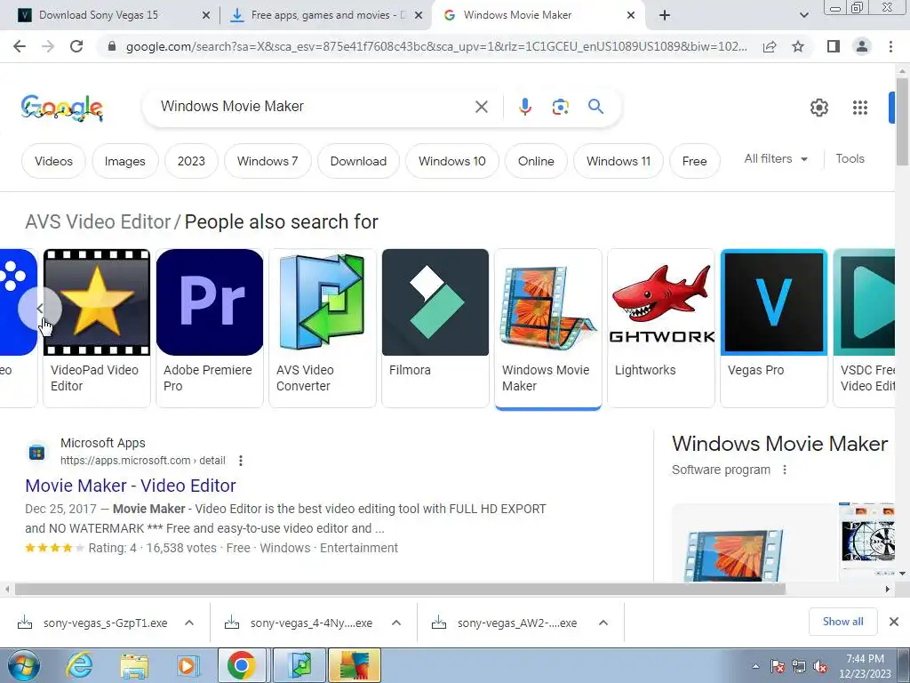The image size is (910, 683).
Task: Select AVS Video Converter card
Action: 323,328
